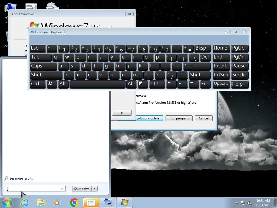Click the context menu key icon
Screen dimensions: 277x208
(143, 84)
